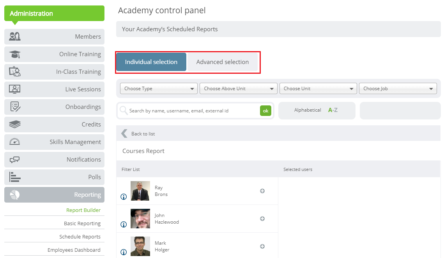Add Ray Brons to selected users

[262, 191]
